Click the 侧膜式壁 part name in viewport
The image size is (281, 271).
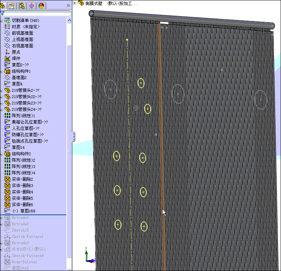coord(94,4)
